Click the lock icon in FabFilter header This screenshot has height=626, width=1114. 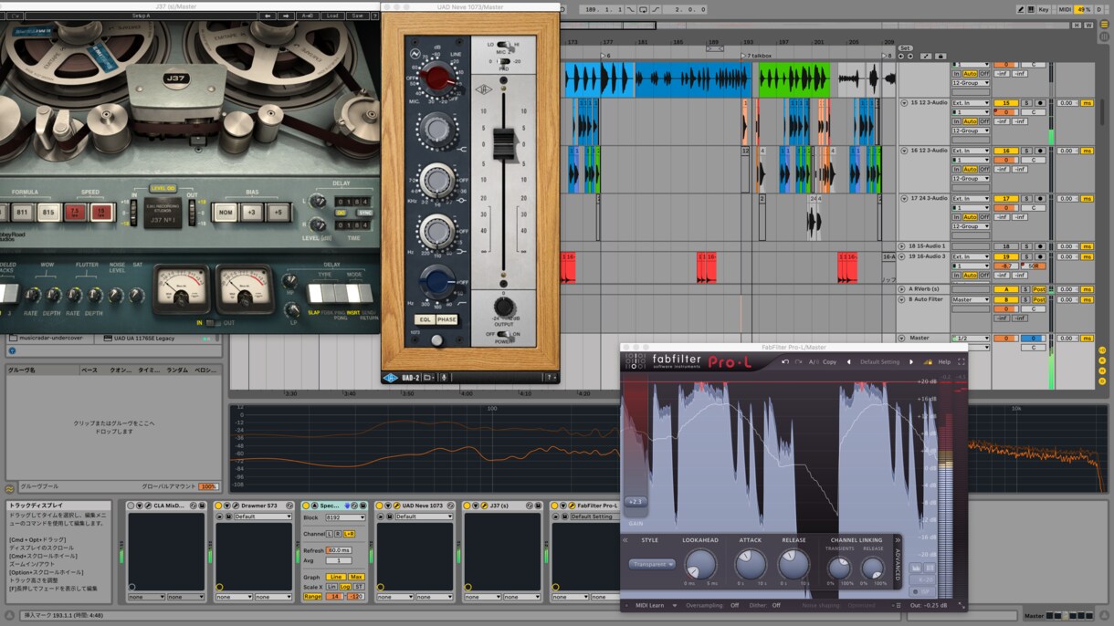(929, 362)
